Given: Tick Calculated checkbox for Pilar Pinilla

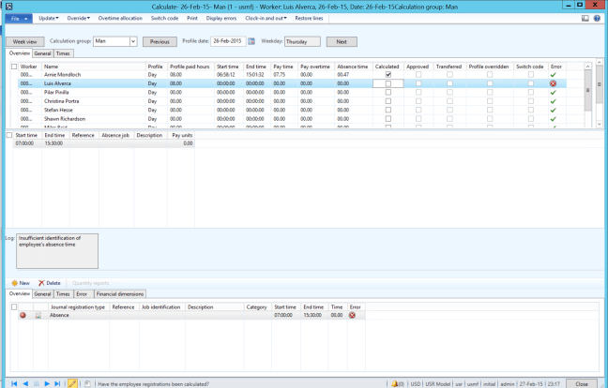Looking at the screenshot, I should point(388,93).
